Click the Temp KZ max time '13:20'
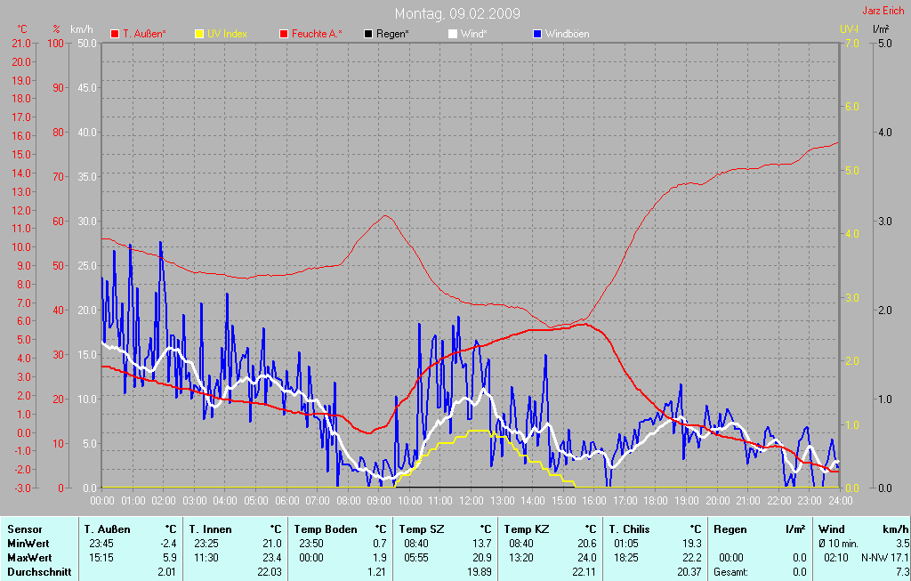911x581 pixels. pyautogui.click(x=521, y=558)
